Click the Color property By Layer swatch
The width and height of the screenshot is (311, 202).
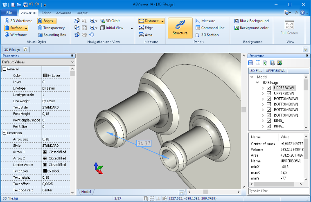click(x=45, y=76)
